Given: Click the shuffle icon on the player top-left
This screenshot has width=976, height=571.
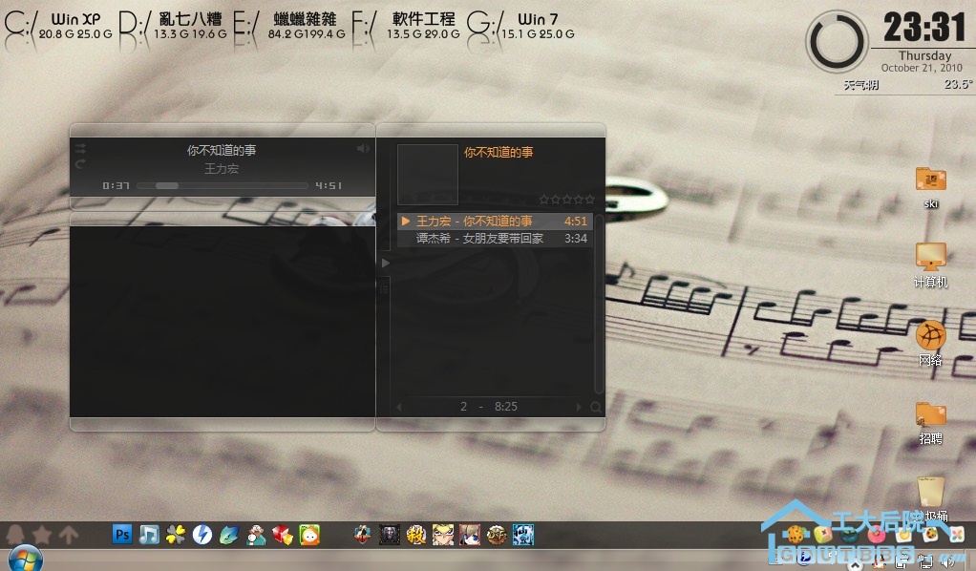Looking at the screenshot, I should tap(80, 147).
